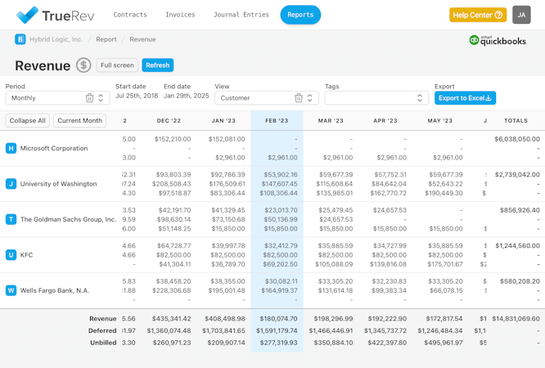Switch to Journal Entries tab
The height and width of the screenshot is (368, 545).
pyautogui.click(x=241, y=15)
